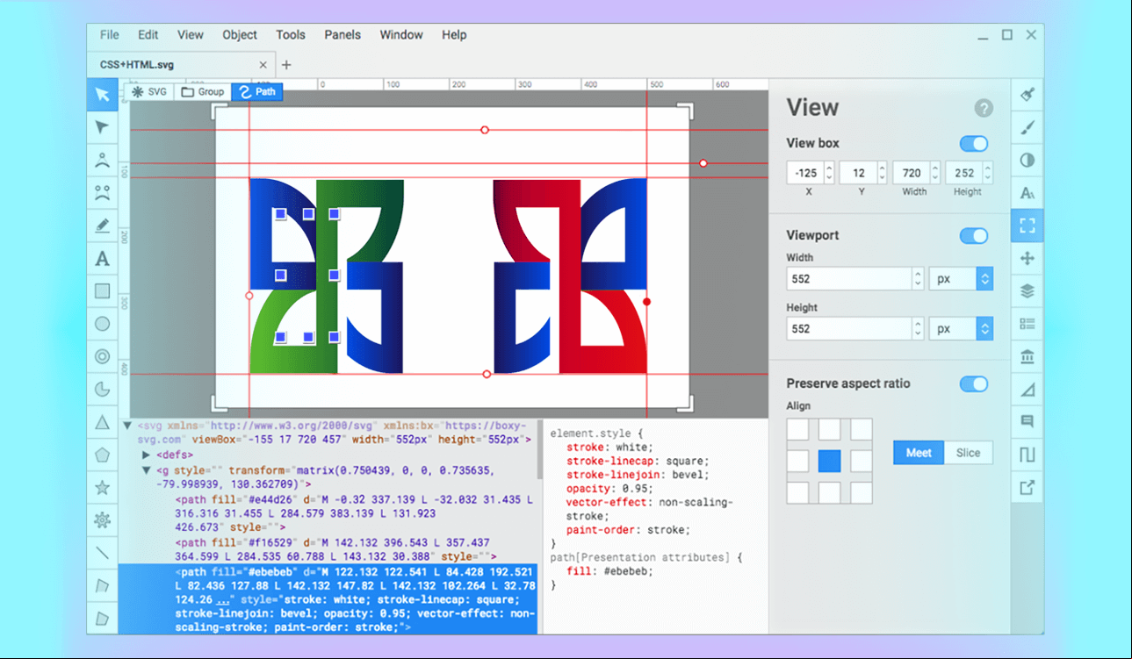The image size is (1132, 659).
Task: Open the Object menu
Action: click(x=240, y=35)
